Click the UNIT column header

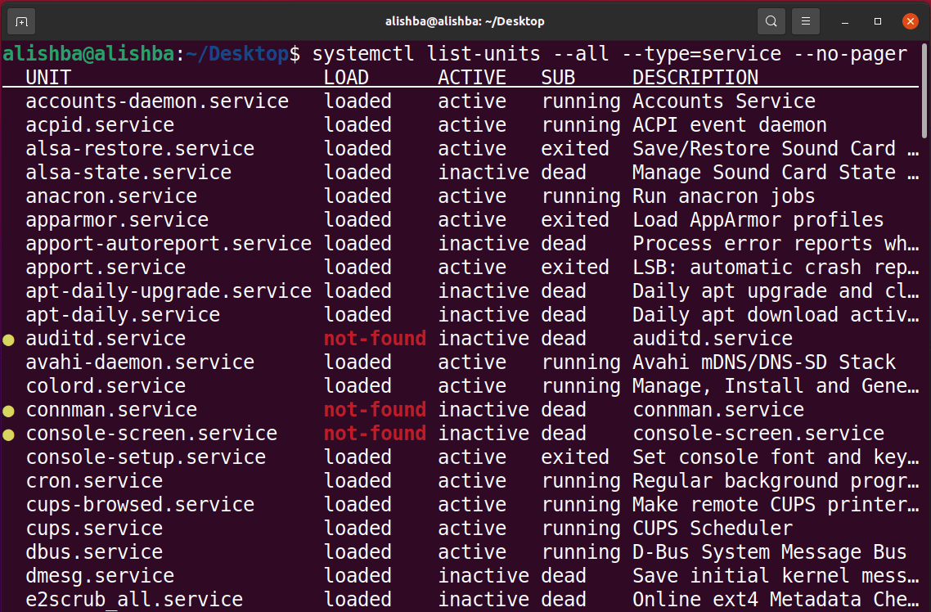49,77
